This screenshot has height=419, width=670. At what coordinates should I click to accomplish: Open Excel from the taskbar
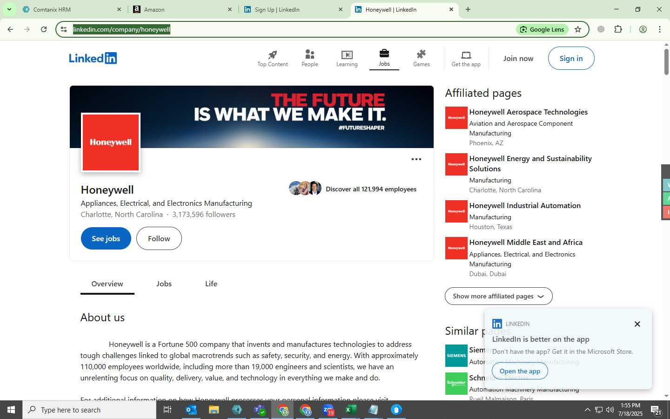click(350, 410)
